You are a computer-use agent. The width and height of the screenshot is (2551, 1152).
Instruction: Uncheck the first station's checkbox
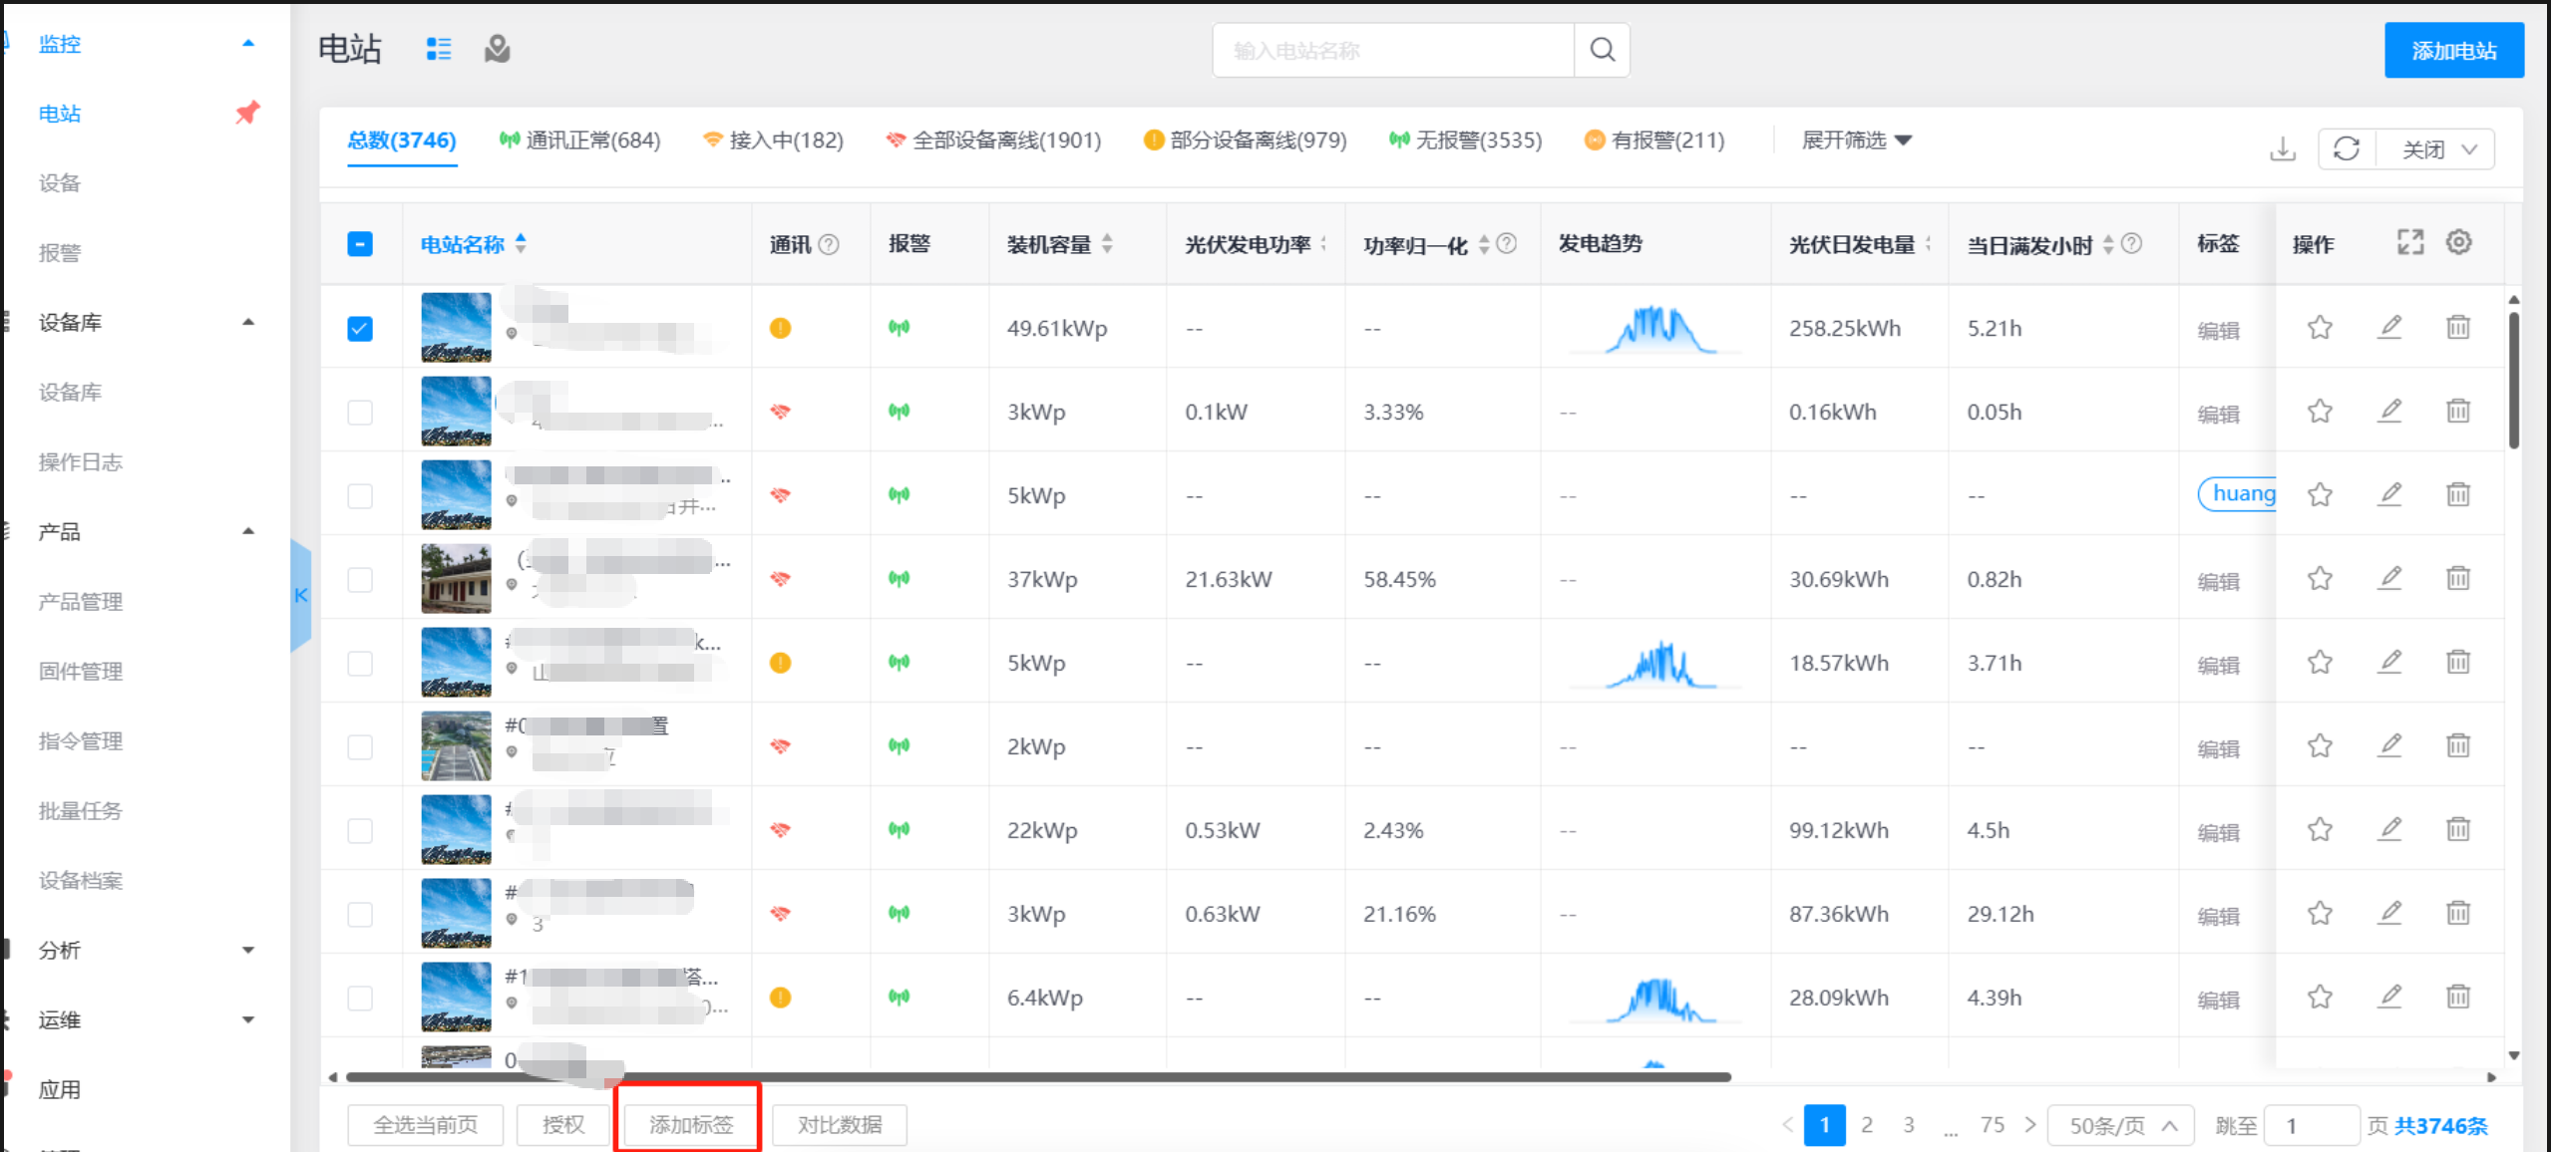(360, 329)
